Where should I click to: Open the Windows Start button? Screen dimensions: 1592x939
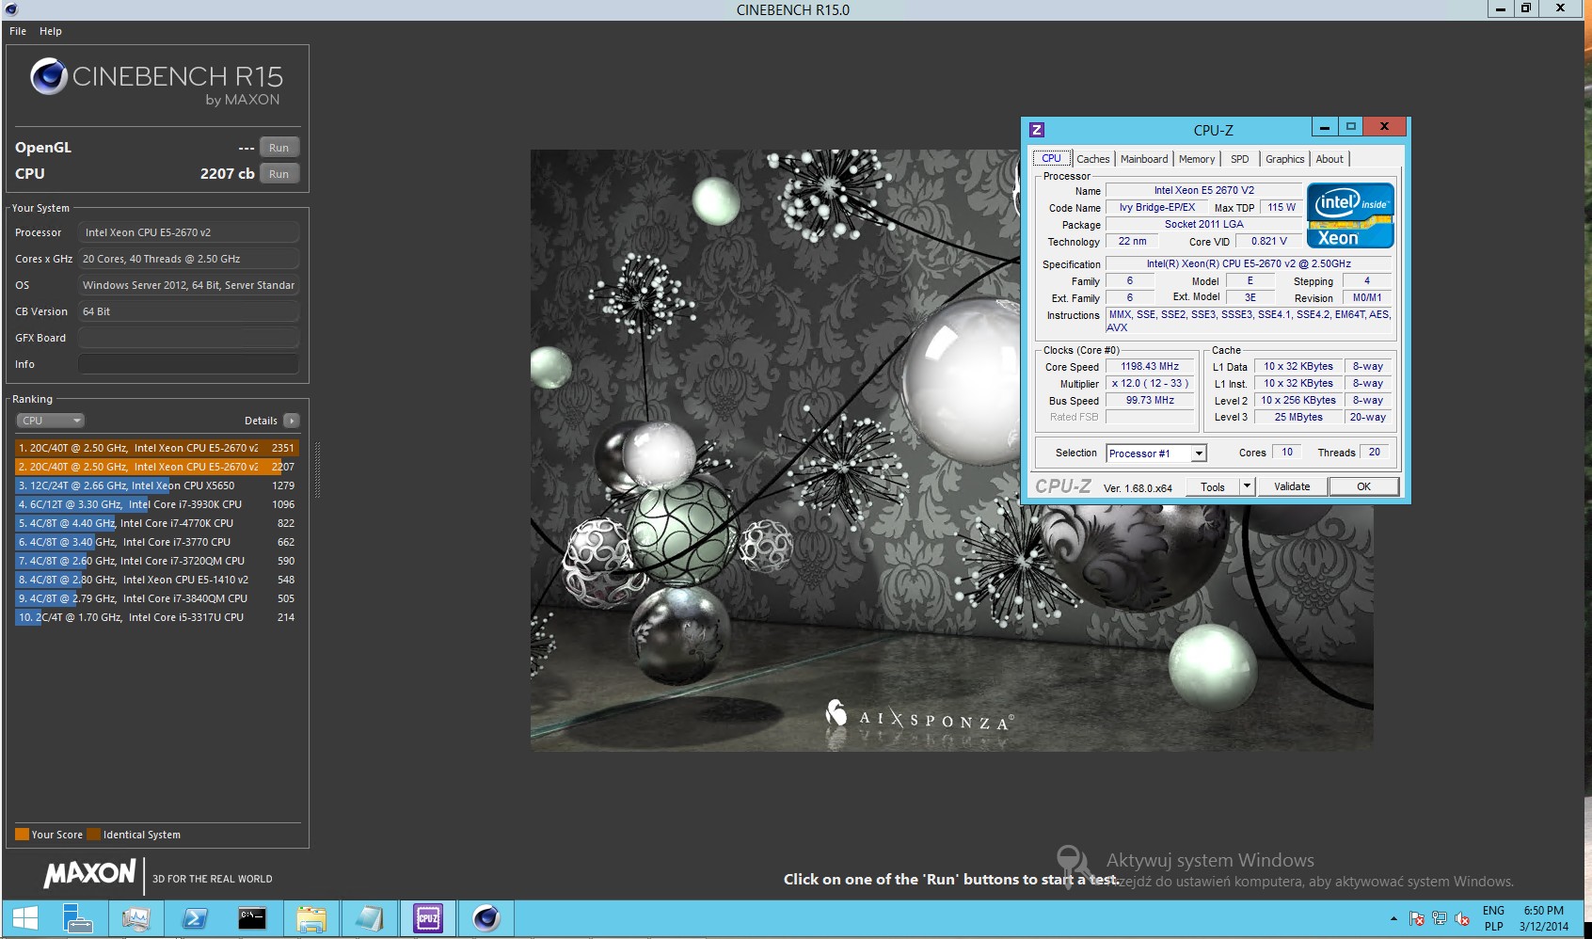pos(25,918)
